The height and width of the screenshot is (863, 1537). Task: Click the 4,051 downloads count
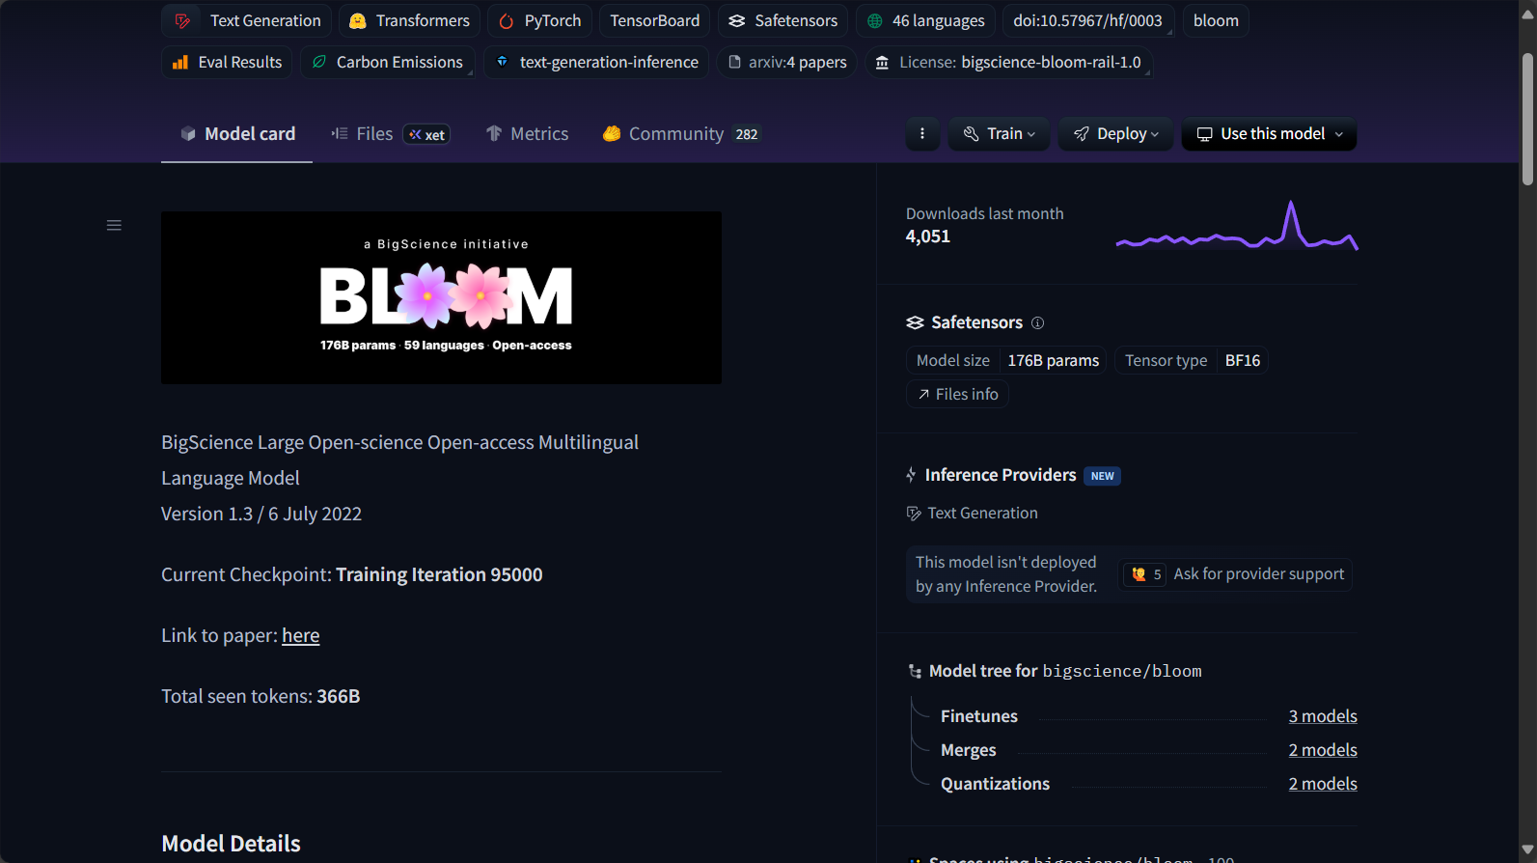click(x=928, y=237)
